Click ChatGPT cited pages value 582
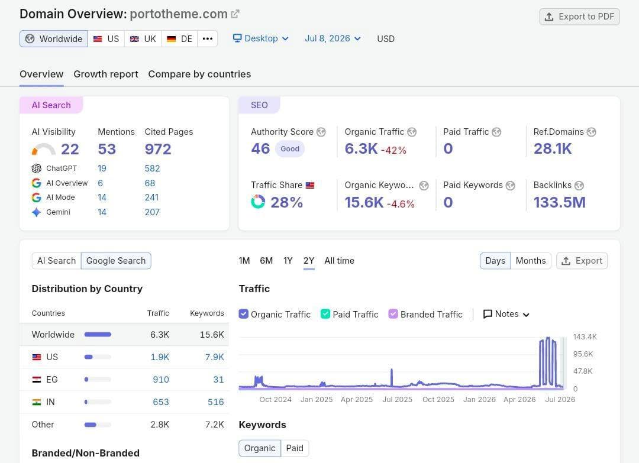This screenshot has width=639, height=463. 153,169
